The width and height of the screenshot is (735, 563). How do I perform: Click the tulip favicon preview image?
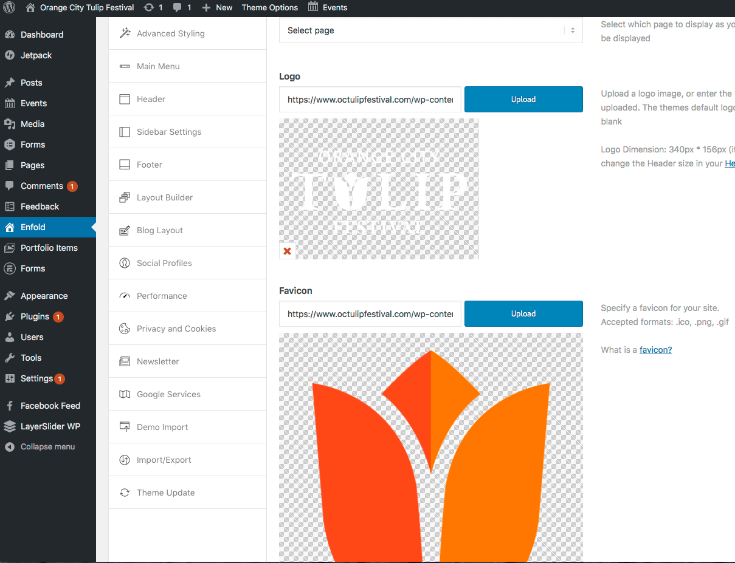click(x=430, y=449)
